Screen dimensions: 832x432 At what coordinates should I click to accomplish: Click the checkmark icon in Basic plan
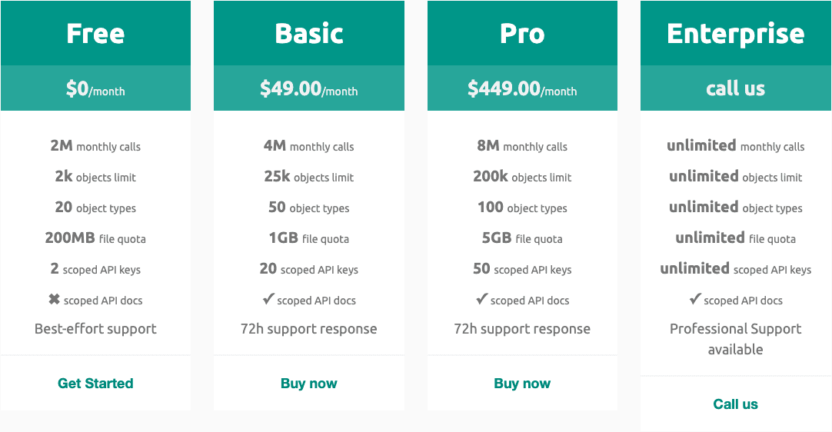pos(268,299)
